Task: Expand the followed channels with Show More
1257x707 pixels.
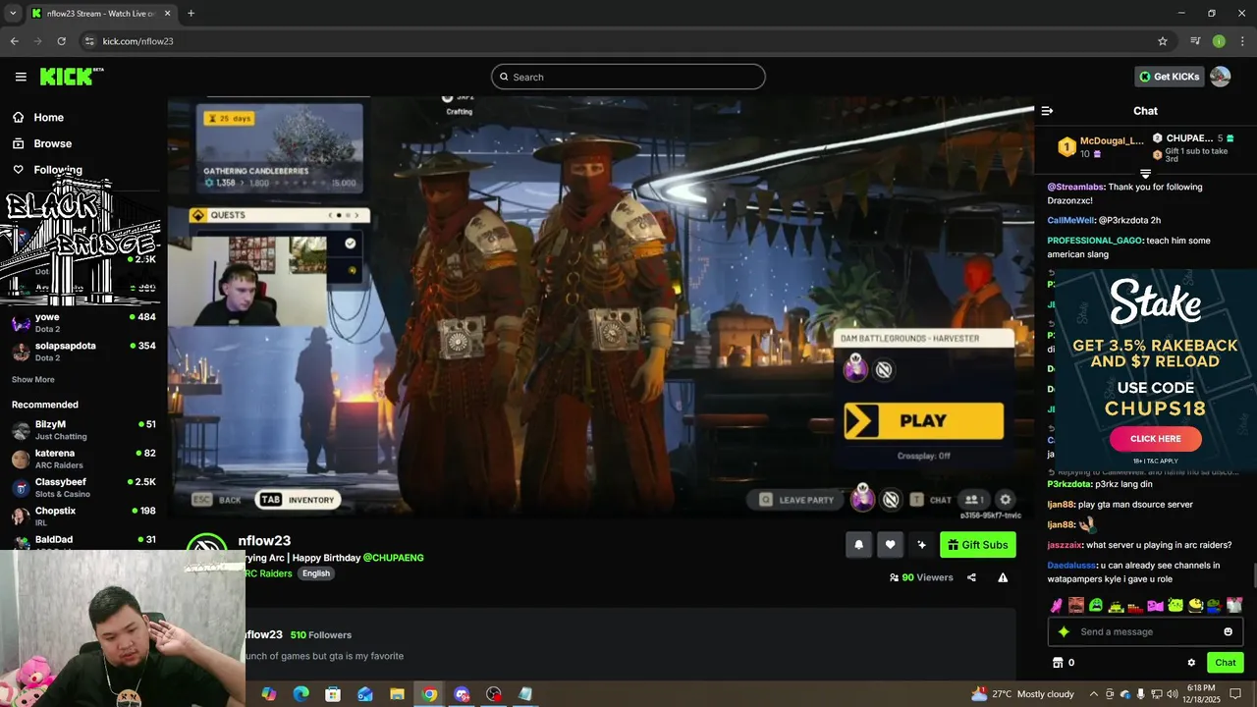Action: pyautogui.click(x=33, y=379)
